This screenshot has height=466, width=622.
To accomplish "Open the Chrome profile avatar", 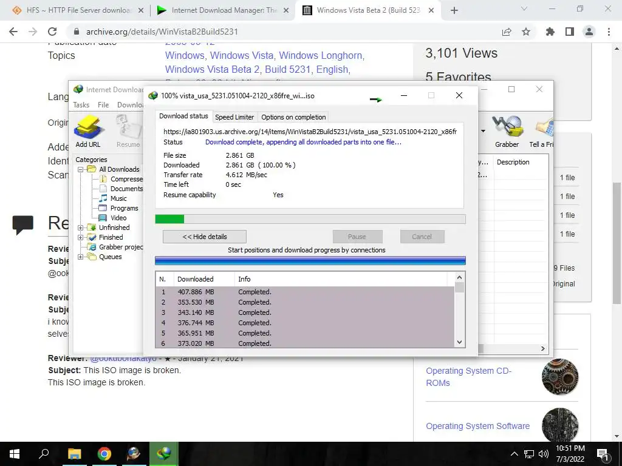I will (x=589, y=32).
